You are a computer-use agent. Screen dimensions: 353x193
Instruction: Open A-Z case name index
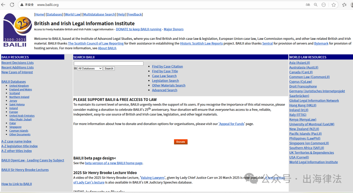[x=16, y=141]
